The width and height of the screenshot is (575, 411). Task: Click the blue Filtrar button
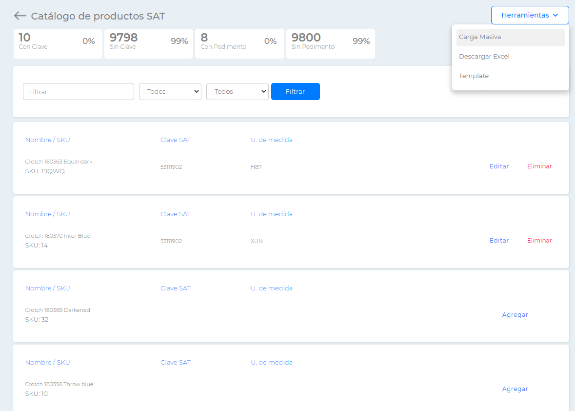tap(296, 92)
